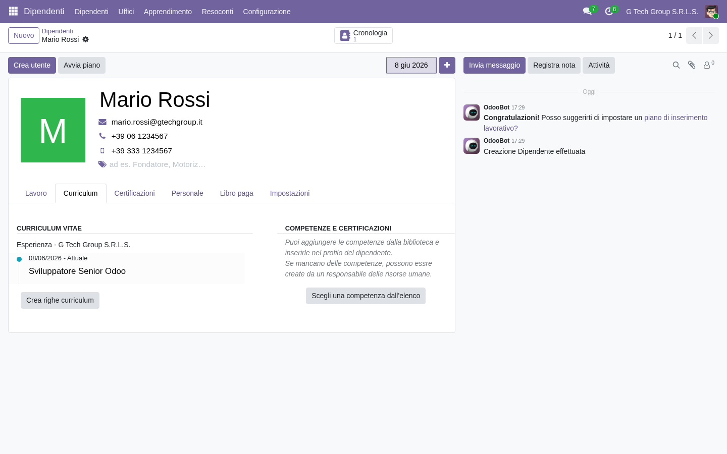Screen dimensions: 727x454
Task: Edit the +39 06 1234567 phone field
Action: [x=140, y=136]
